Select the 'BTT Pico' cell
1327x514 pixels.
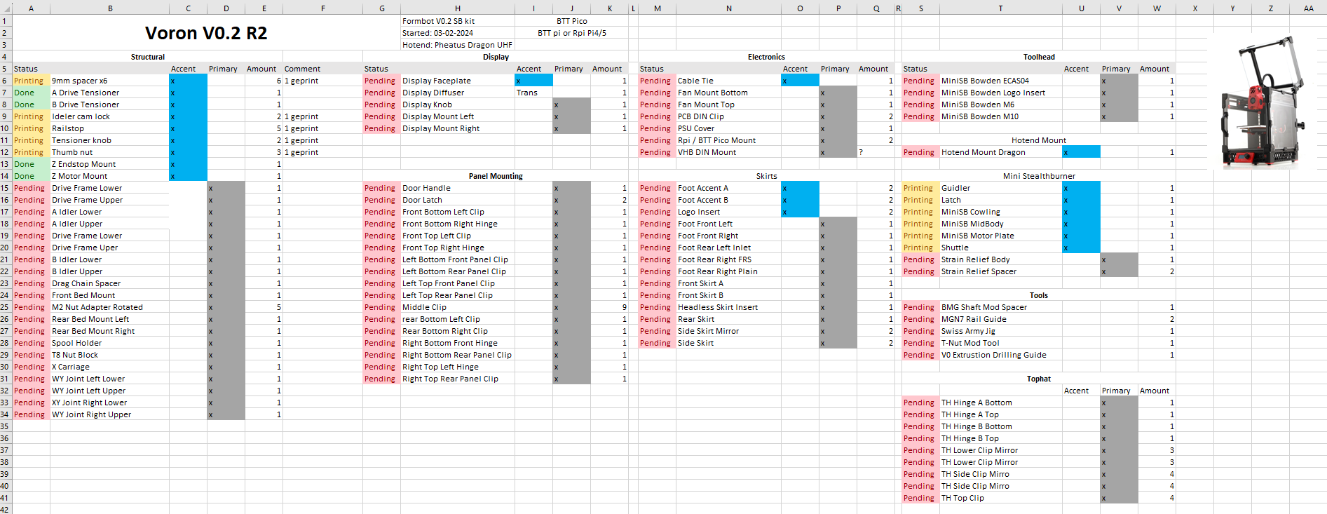pos(571,21)
